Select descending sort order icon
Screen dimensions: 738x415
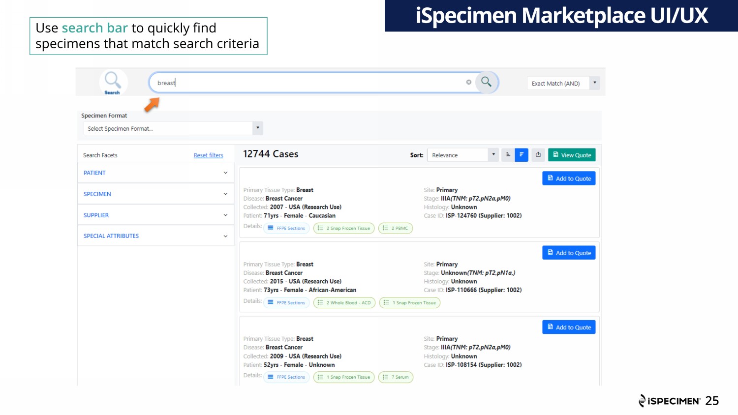(x=522, y=155)
